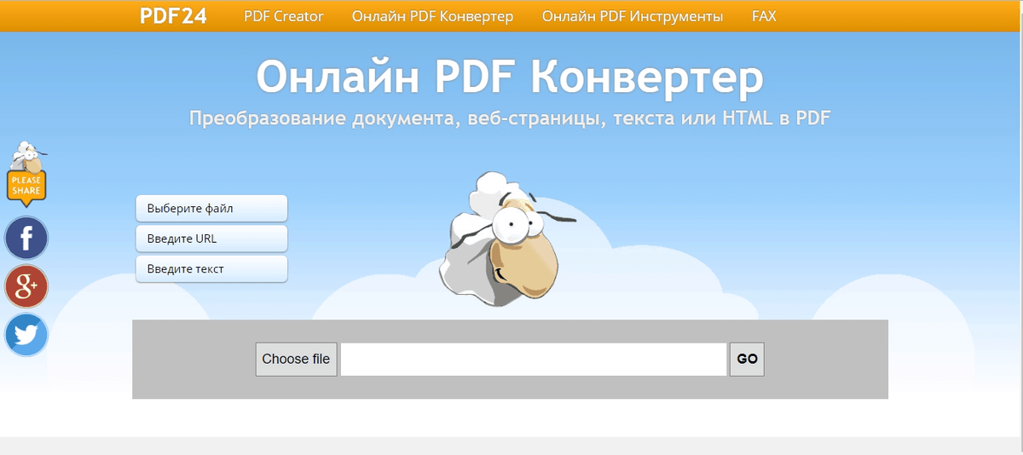Image resolution: width=1023 pixels, height=455 pixels.
Task: Share page via Google Plus icon
Action: (26, 286)
